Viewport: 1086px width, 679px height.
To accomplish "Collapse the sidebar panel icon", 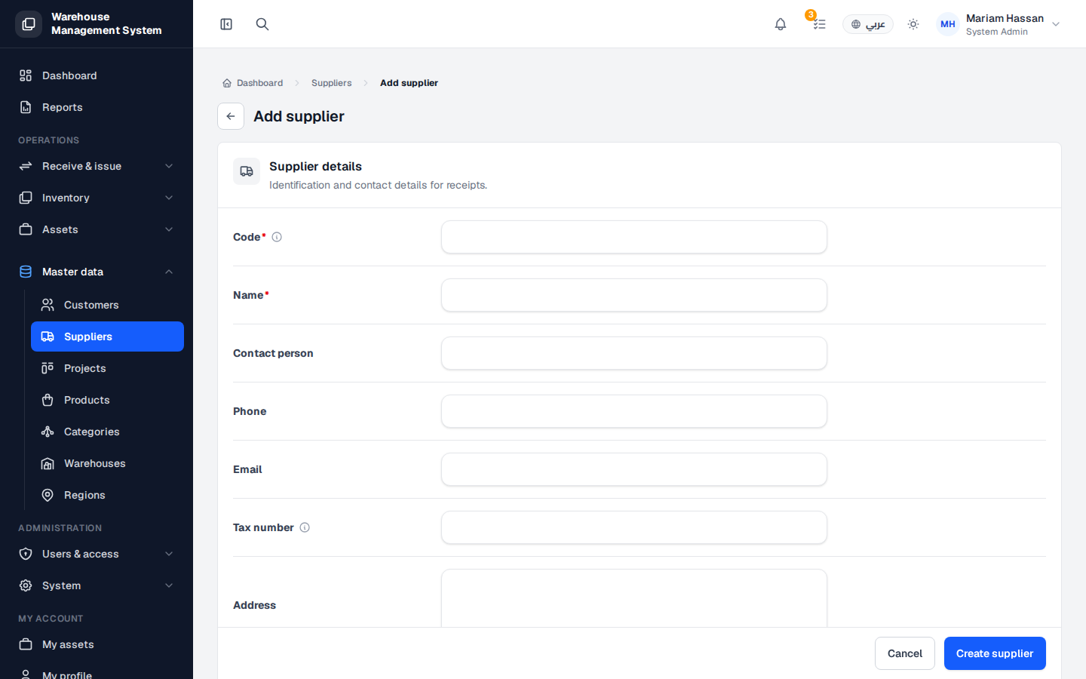I will point(226,24).
